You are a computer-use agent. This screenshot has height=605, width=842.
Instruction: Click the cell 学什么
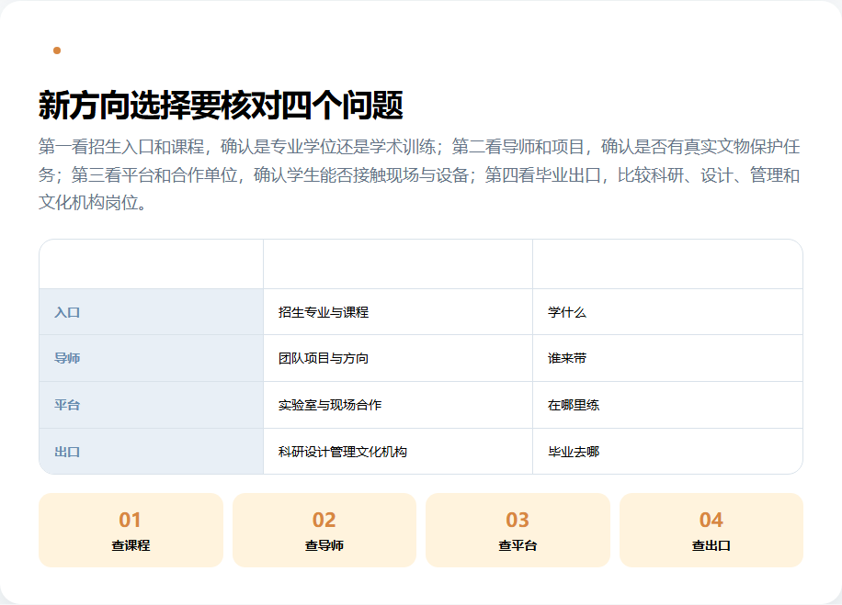pos(667,312)
